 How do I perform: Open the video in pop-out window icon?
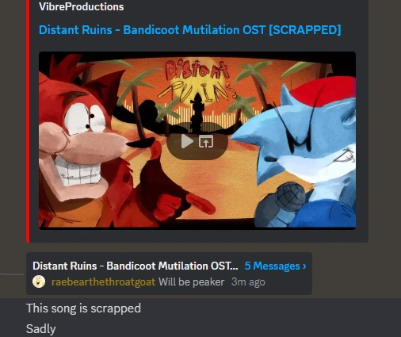point(206,141)
